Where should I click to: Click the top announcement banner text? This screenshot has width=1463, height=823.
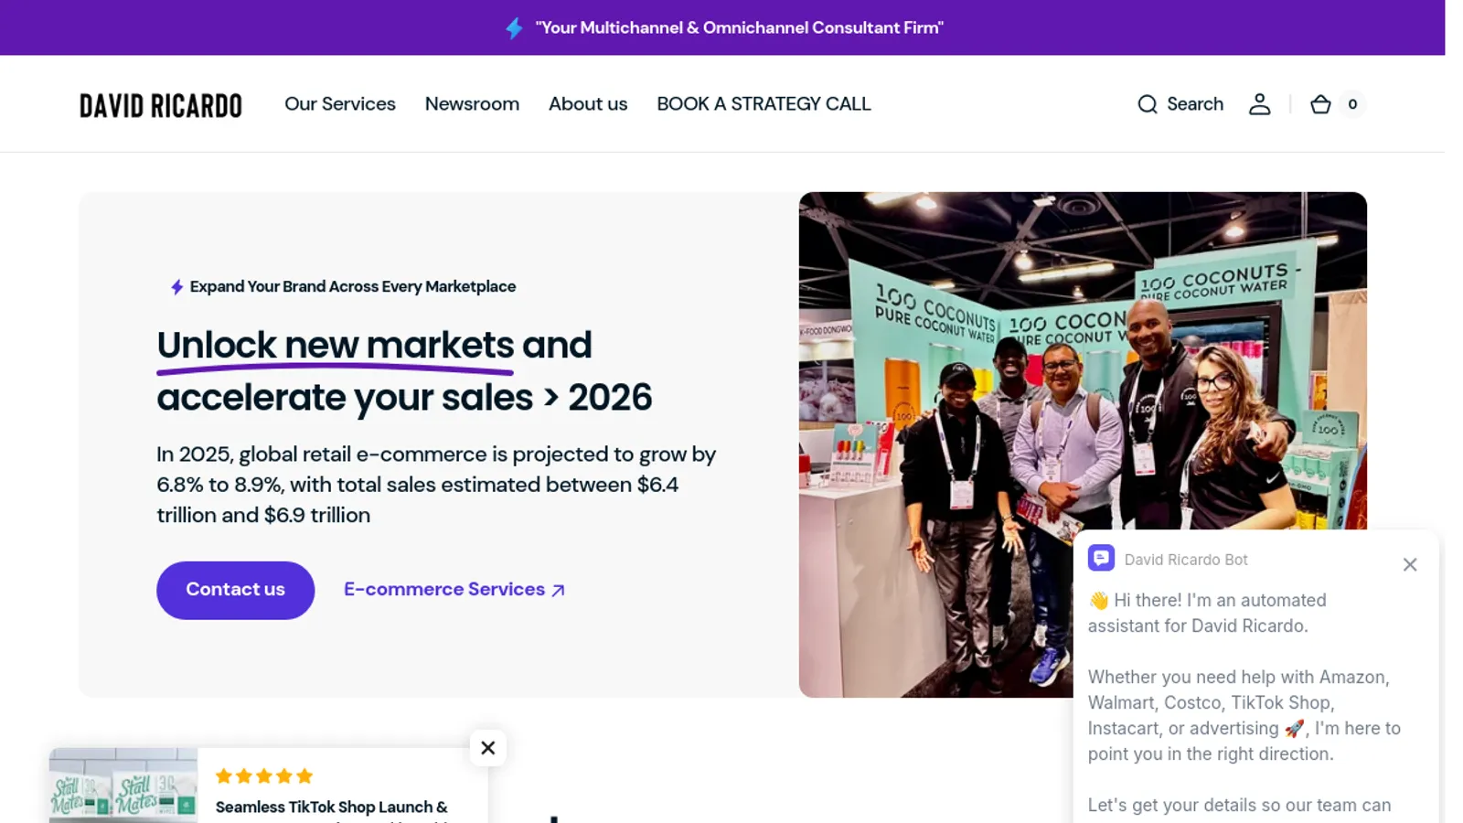click(739, 28)
